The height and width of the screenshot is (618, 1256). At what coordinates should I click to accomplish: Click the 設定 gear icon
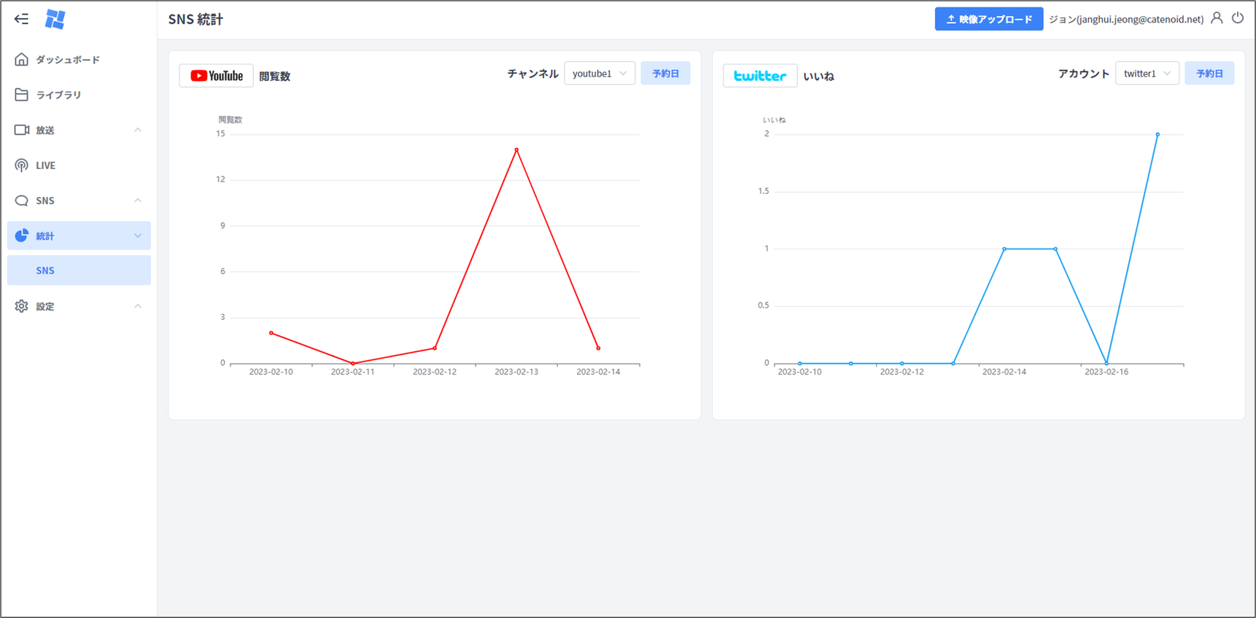tap(22, 306)
